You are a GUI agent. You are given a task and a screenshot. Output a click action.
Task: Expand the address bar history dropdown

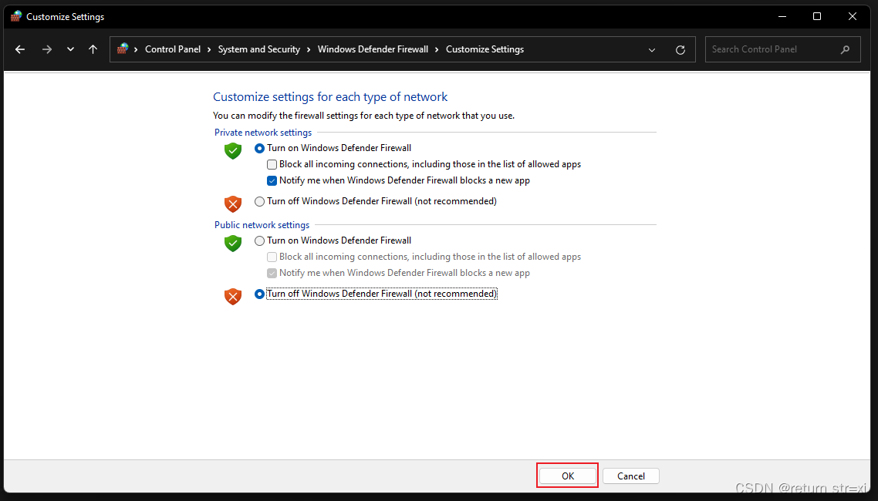pos(652,50)
